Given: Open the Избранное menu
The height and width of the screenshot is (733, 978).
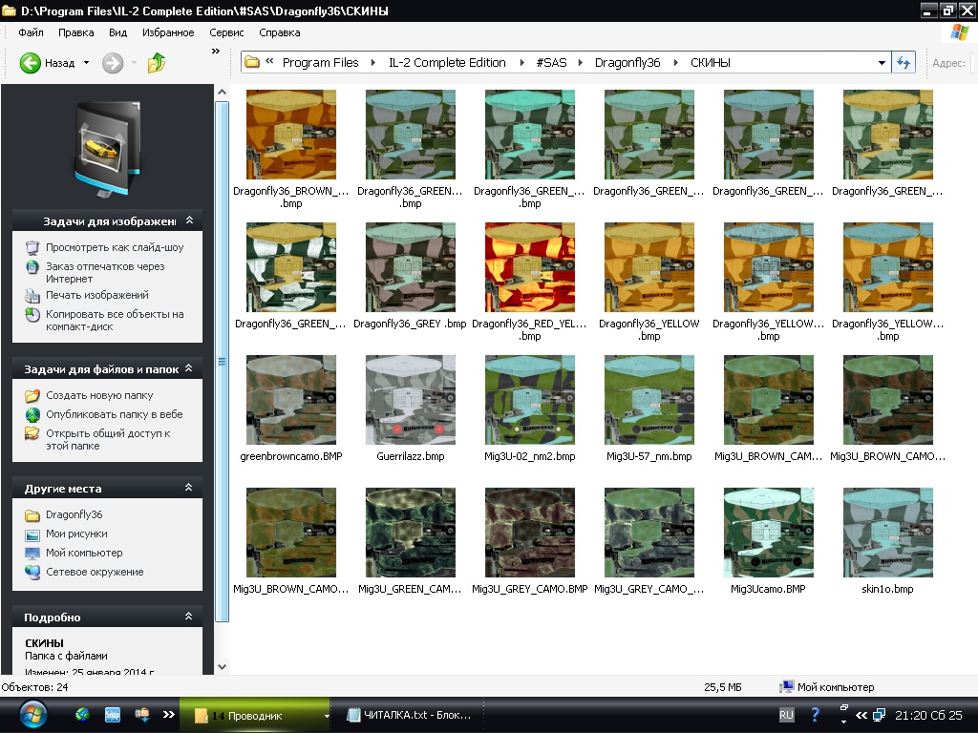Looking at the screenshot, I should (168, 32).
